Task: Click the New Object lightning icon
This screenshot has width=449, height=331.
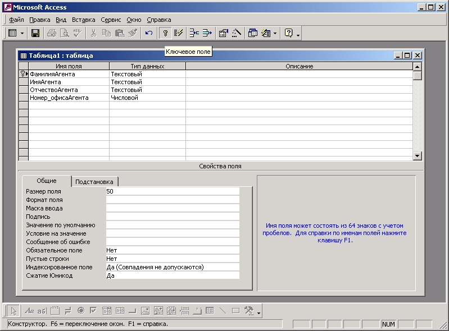Action: tap(266, 33)
